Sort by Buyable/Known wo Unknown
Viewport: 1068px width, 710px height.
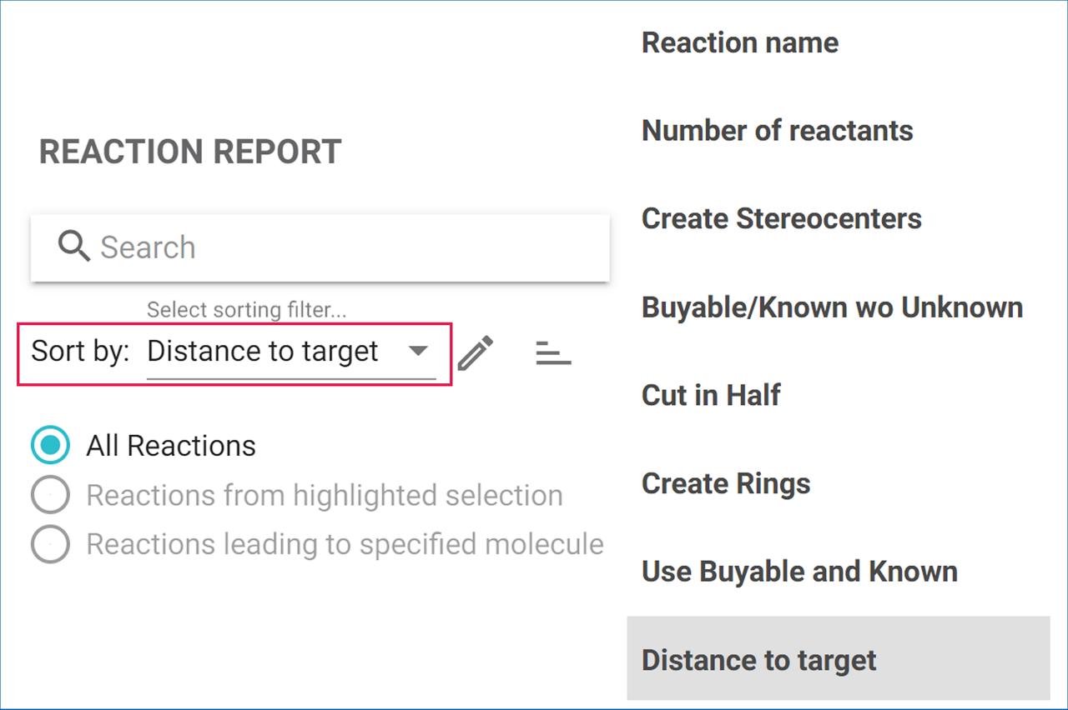coord(832,307)
